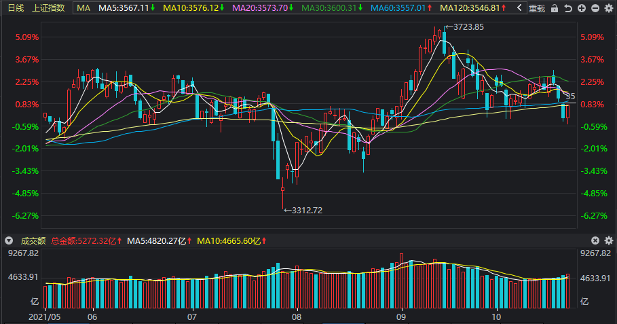Select the 日线 daily period tab
The height and width of the screenshot is (324, 617).
[x=16, y=8]
